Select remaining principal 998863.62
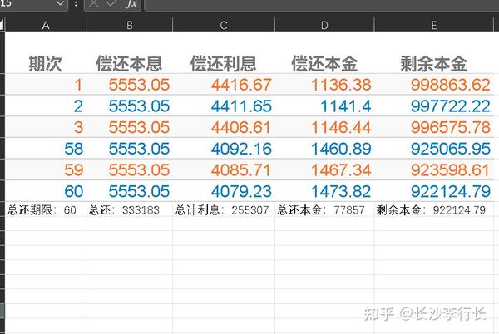The width and height of the screenshot is (499, 334). click(434, 85)
